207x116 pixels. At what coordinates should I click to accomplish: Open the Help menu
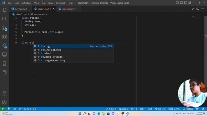70,3
